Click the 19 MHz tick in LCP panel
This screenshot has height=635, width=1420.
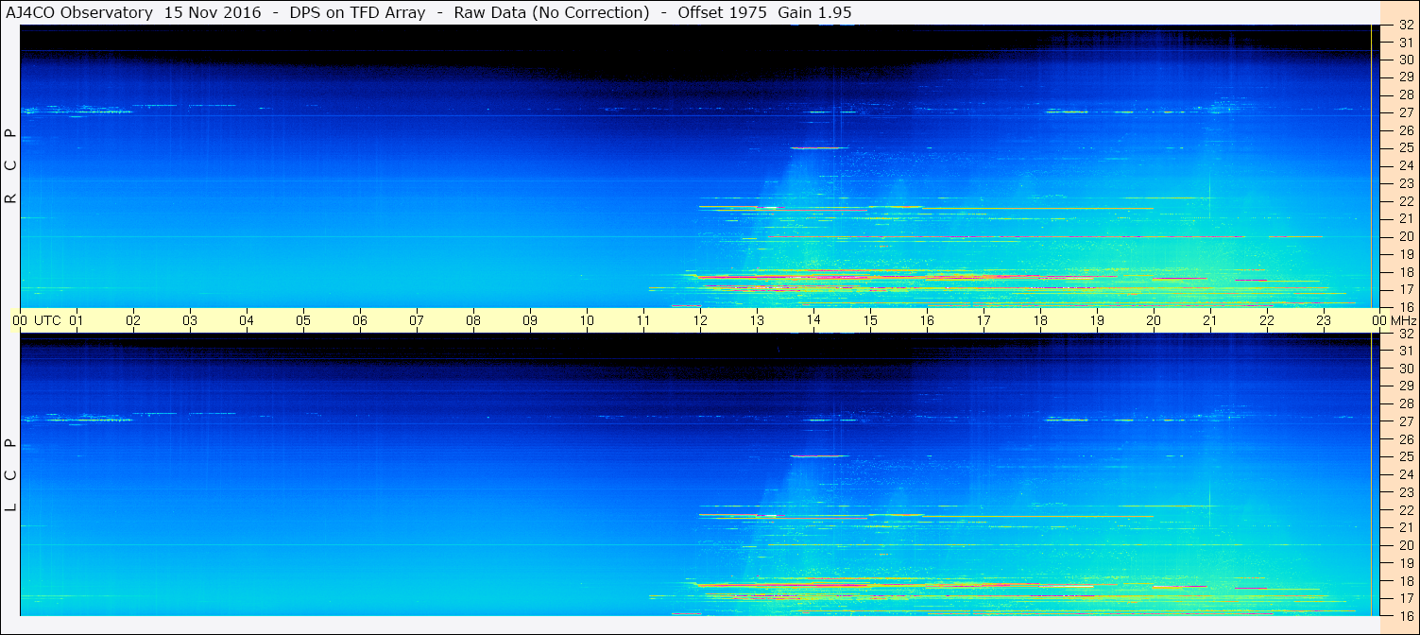[1406, 563]
